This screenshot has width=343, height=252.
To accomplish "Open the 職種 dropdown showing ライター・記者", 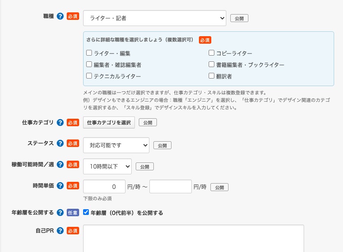I will point(154,18).
